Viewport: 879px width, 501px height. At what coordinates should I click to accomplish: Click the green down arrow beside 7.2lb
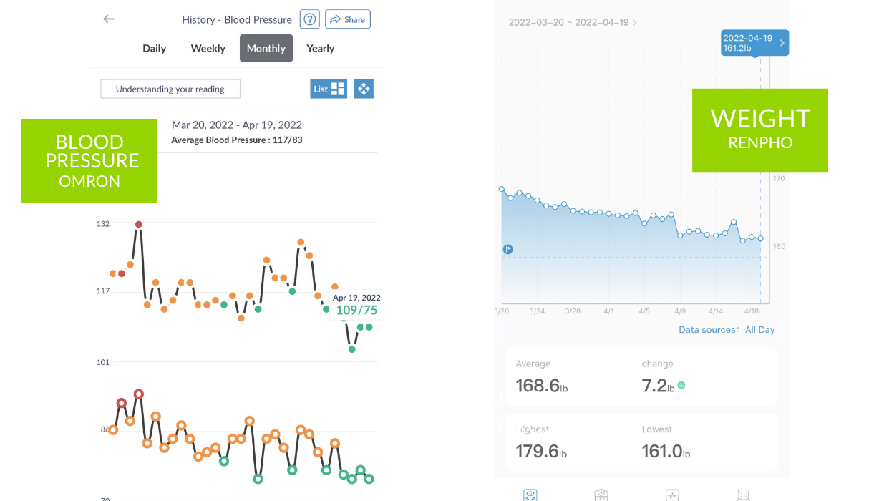coord(681,385)
